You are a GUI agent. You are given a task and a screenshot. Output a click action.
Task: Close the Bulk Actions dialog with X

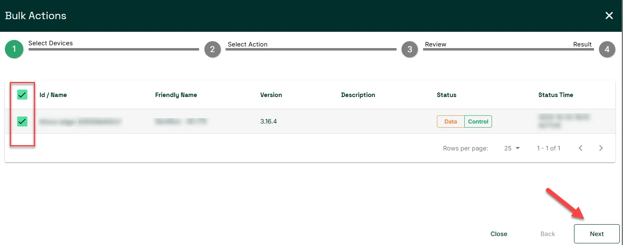[609, 15]
